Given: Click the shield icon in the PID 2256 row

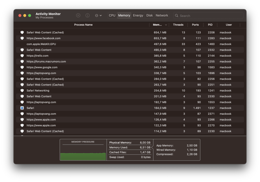Looking at the screenshot, I should [x=22, y=79].
